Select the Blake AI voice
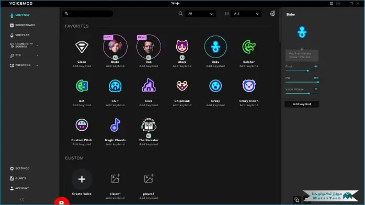The width and height of the screenshot is (365, 205). click(x=115, y=47)
